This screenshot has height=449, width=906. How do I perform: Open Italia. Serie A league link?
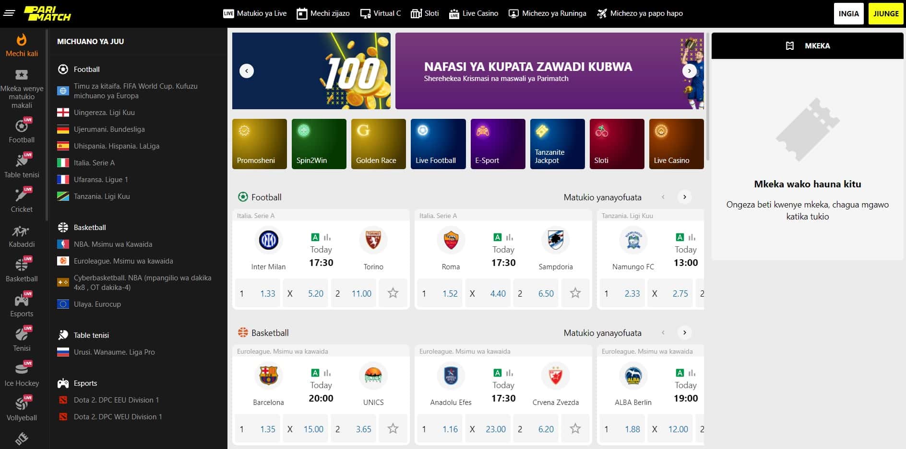click(94, 163)
